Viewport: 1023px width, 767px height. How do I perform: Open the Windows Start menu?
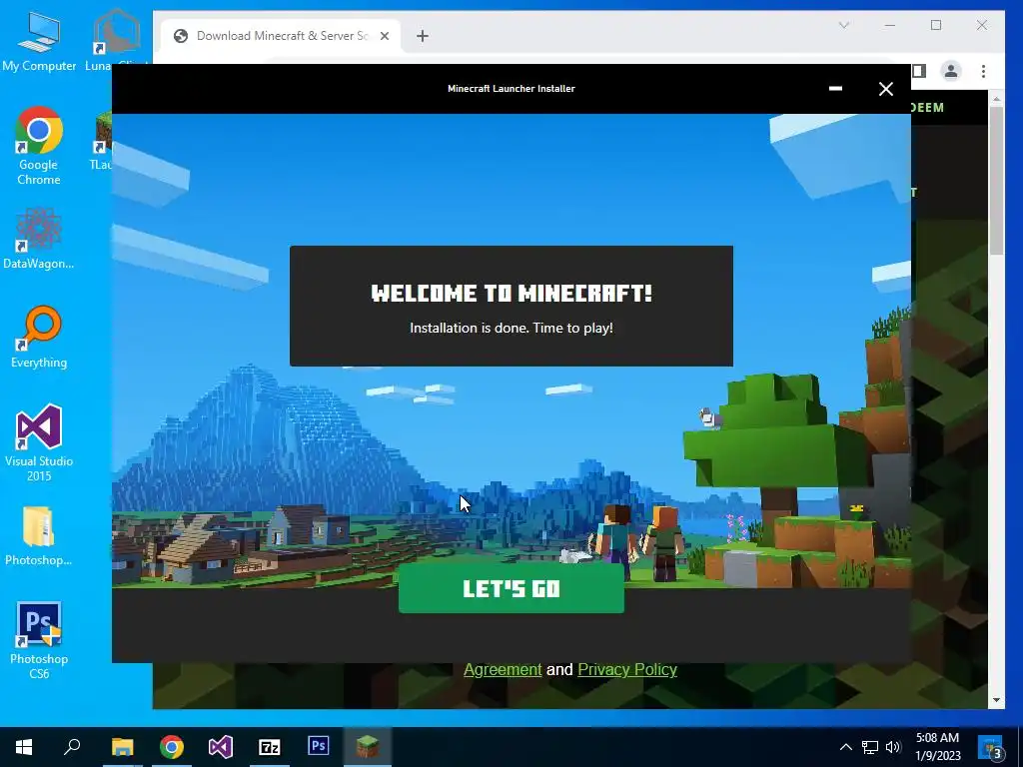24,747
